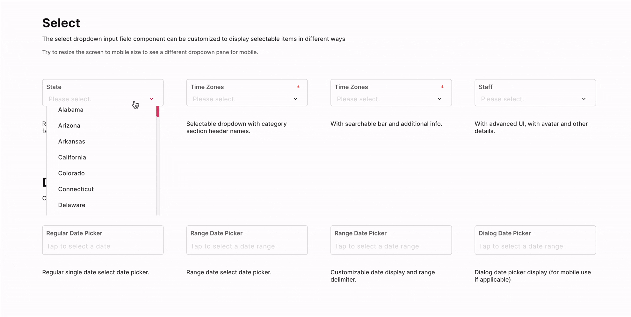Choose Arizona in the dropdown list
Image resolution: width=631 pixels, height=317 pixels.
coord(69,125)
